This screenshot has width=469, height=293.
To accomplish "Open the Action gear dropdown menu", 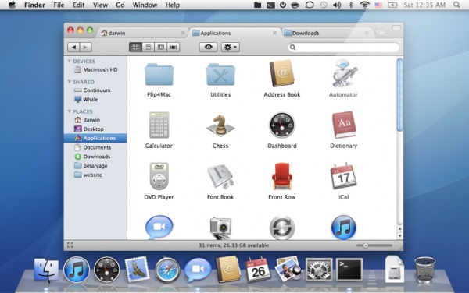I will pos(231,47).
